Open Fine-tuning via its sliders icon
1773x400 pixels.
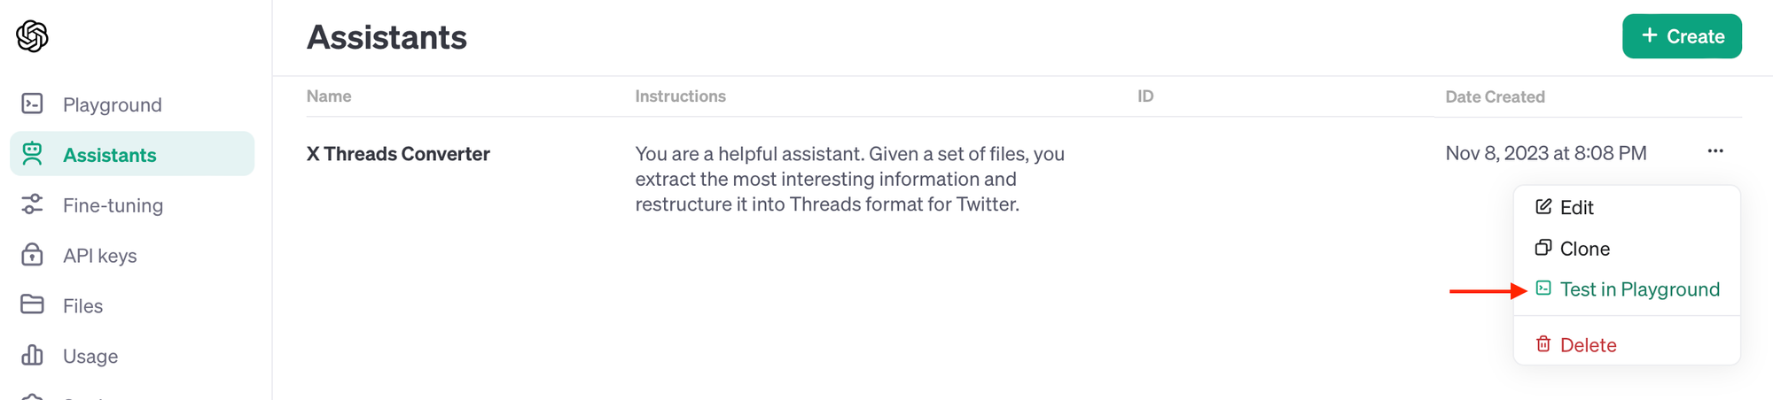(33, 204)
